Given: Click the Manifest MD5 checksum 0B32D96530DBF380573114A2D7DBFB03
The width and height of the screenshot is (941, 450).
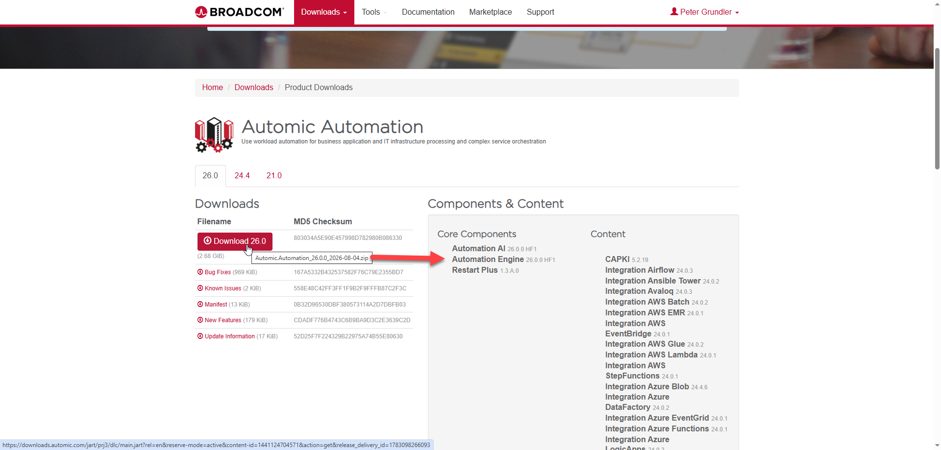Looking at the screenshot, I should tap(350, 305).
